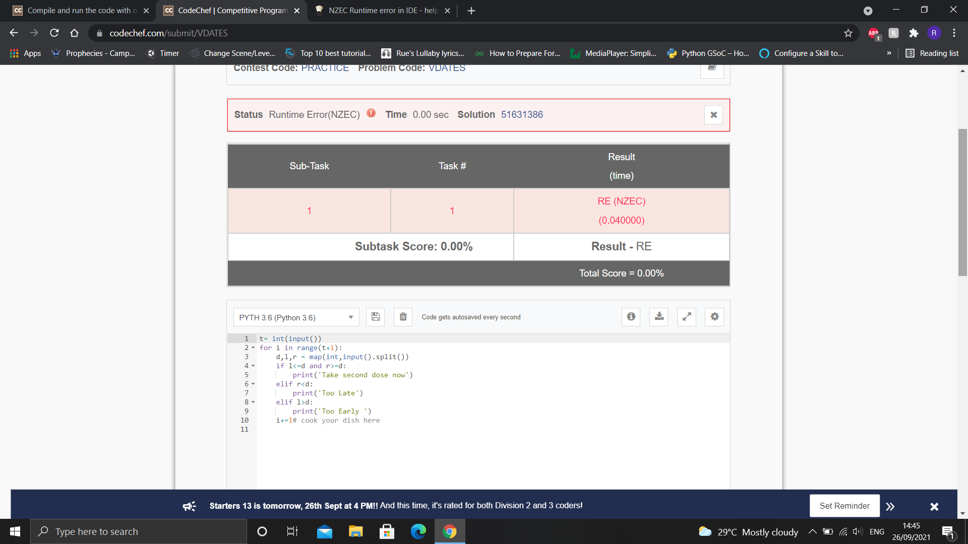Collapse the if block on line 4
The height and width of the screenshot is (544, 968).
(x=253, y=366)
